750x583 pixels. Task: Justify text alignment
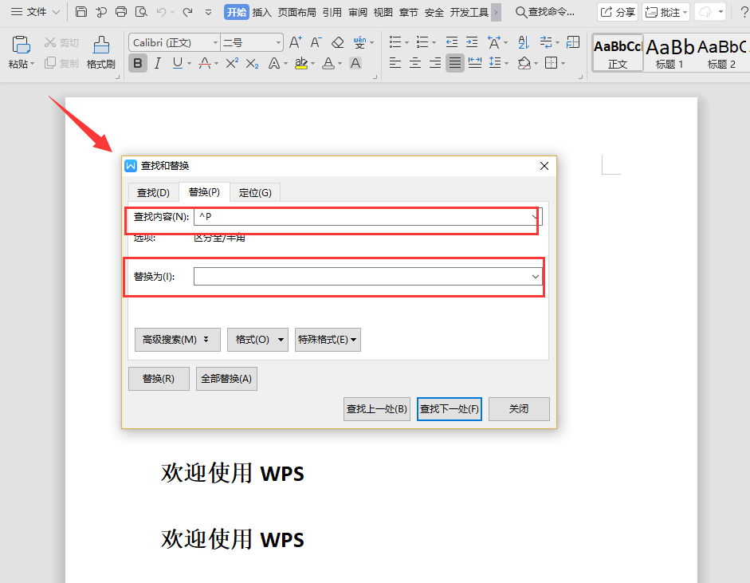pyautogui.click(x=455, y=63)
